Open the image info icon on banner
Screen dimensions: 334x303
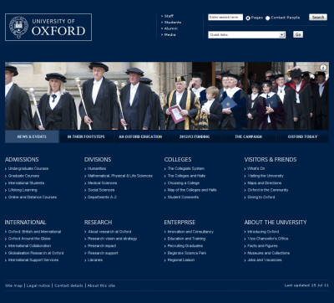point(323,68)
